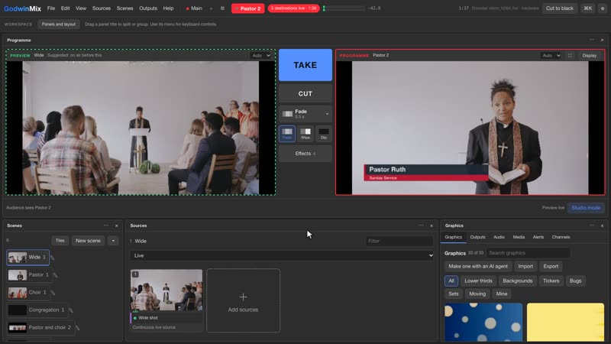The width and height of the screenshot is (611, 344).
Task: Open the Edit menu
Action: 66,8
